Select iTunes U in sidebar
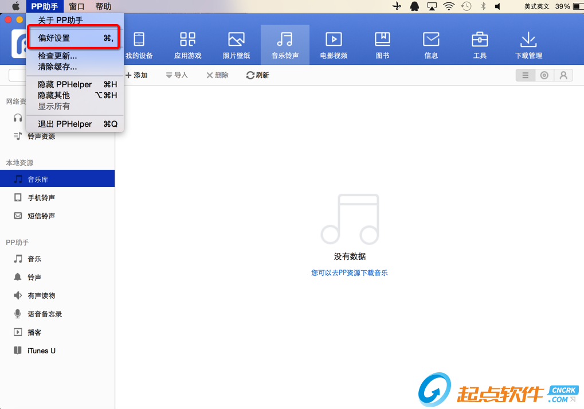Image resolution: width=584 pixels, height=409 pixels. [57, 350]
